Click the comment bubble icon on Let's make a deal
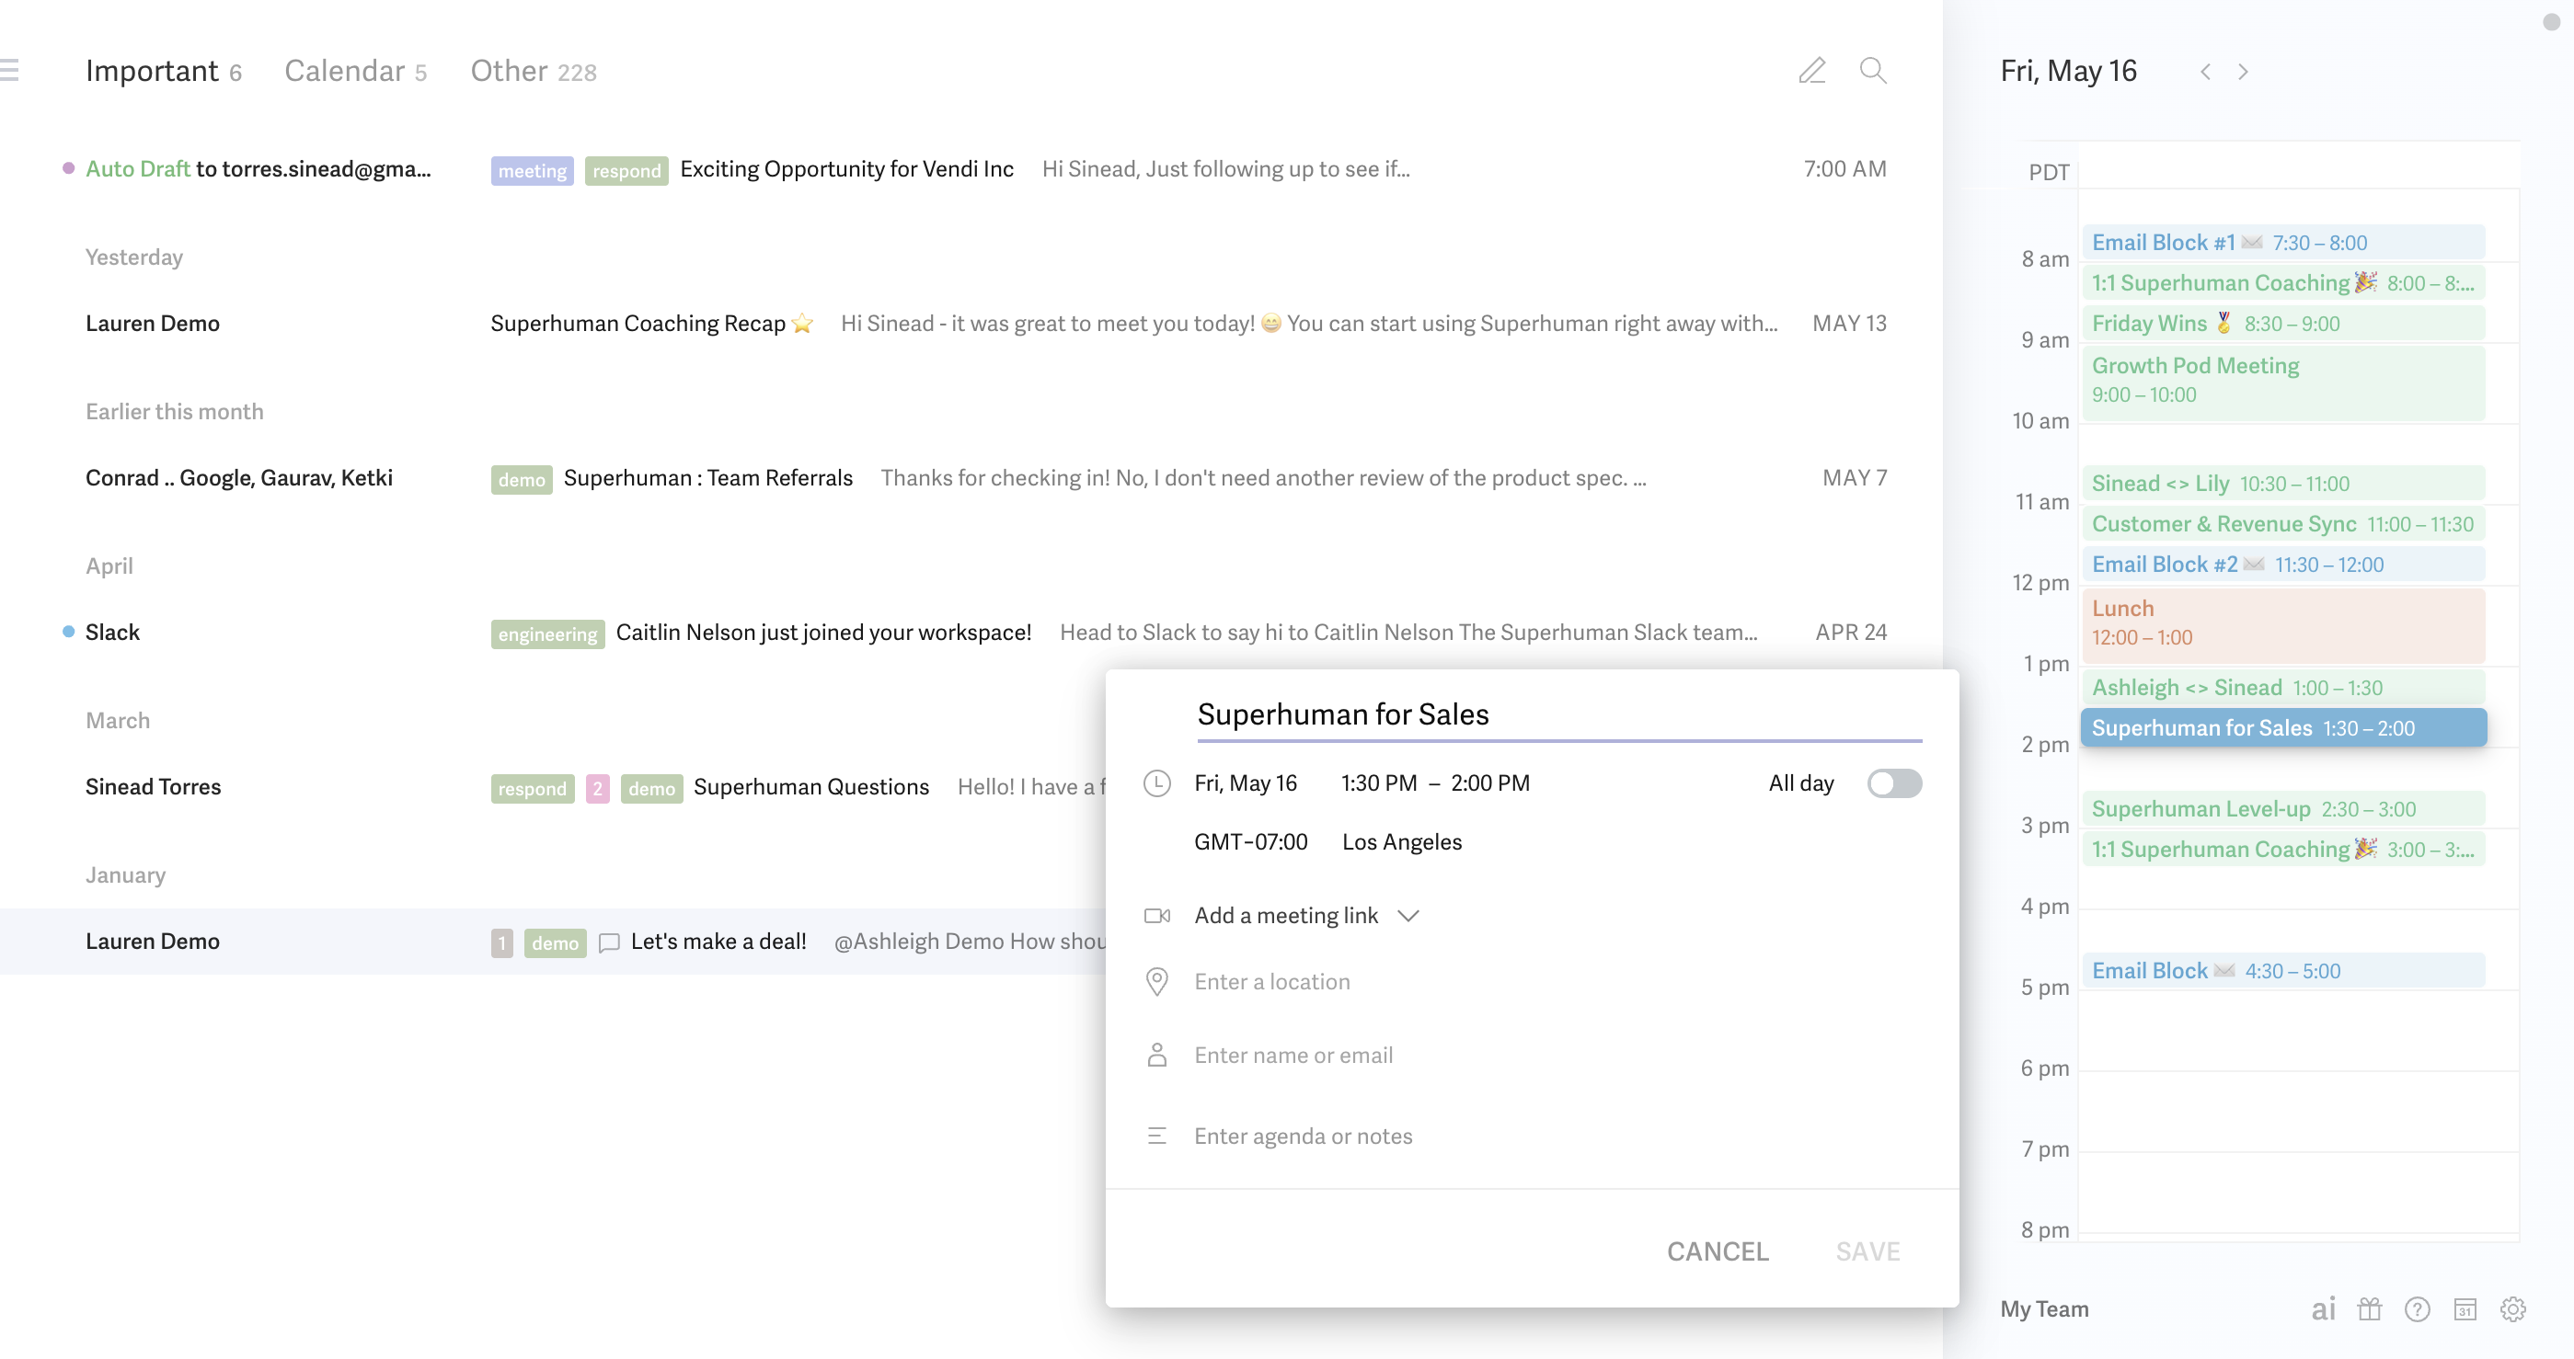 click(x=608, y=942)
